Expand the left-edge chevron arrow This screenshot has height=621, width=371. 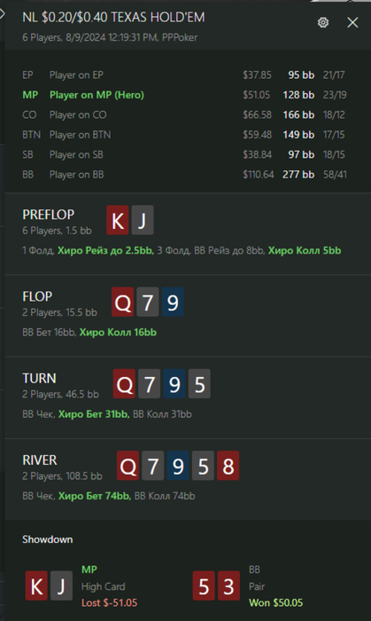pos(2,14)
